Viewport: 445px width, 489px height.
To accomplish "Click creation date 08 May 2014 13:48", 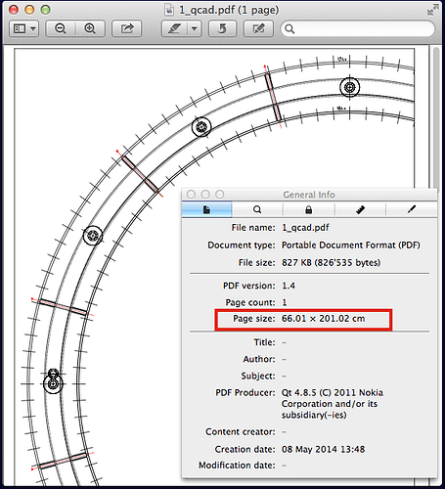I will pos(323,449).
